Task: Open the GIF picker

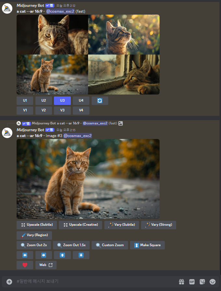Action: pos(192,282)
